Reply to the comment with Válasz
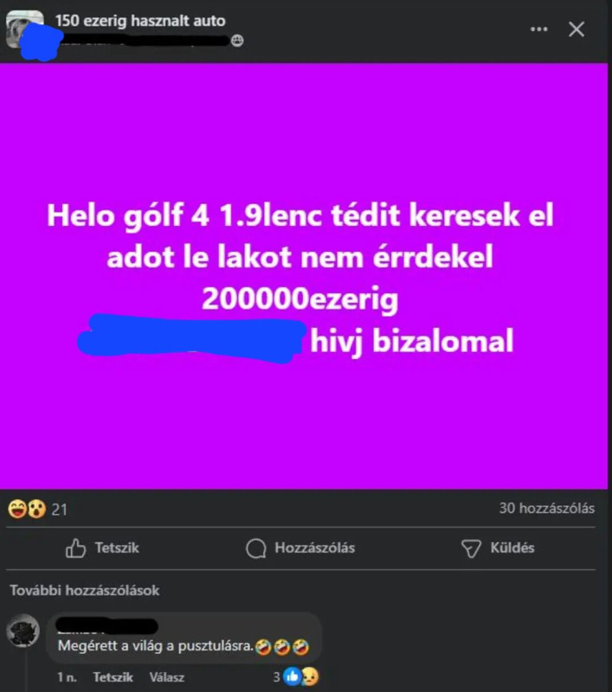This screenshot has width=612, height=692. pyautogui.click(x=166, y=676)
